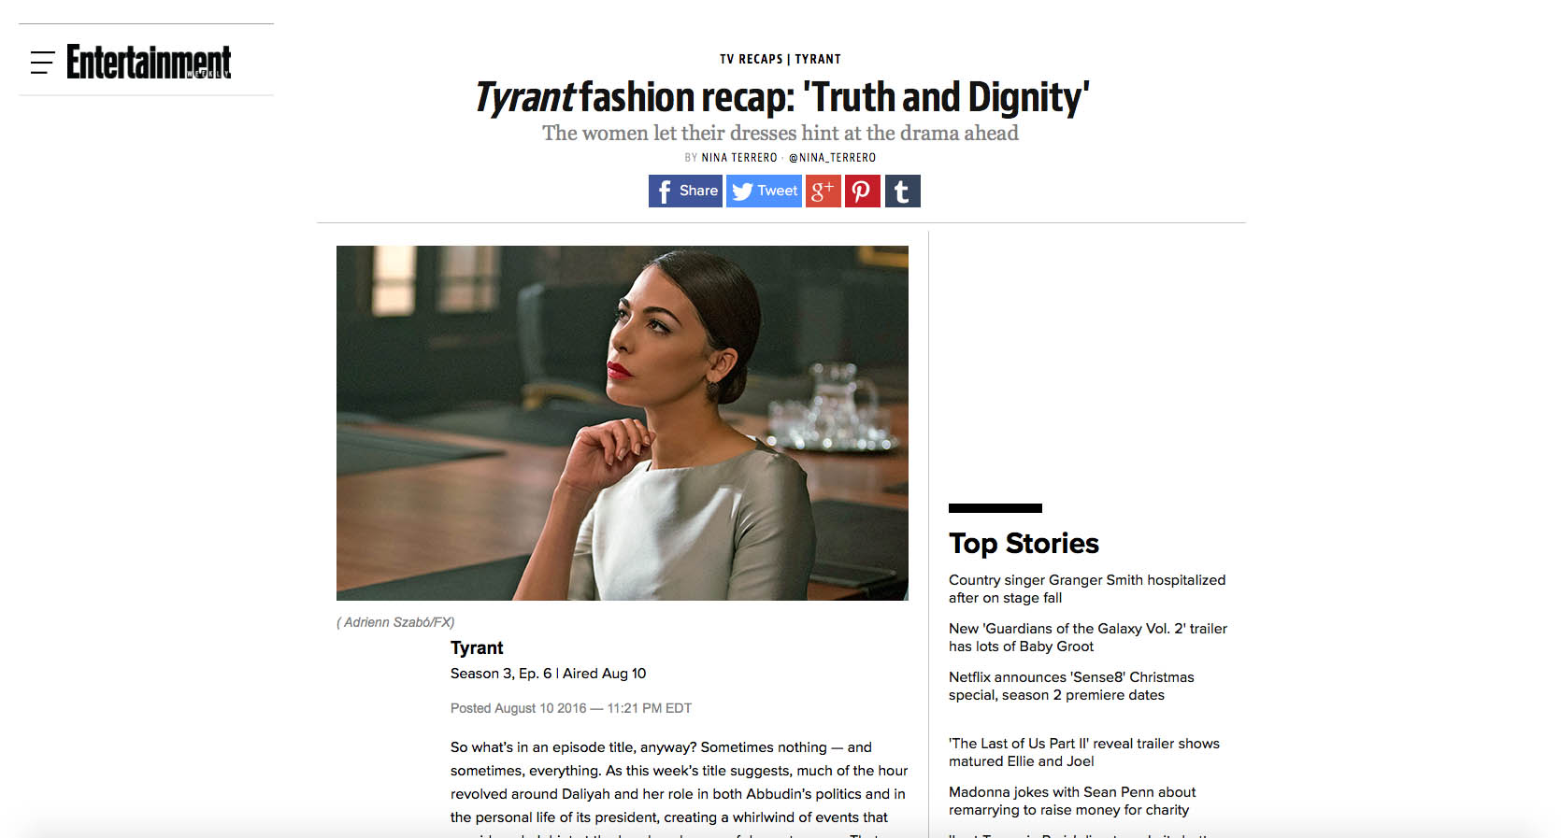Open Madonna and Sean Penn story
1561x838 pixels.
(x=1072, y=801)
